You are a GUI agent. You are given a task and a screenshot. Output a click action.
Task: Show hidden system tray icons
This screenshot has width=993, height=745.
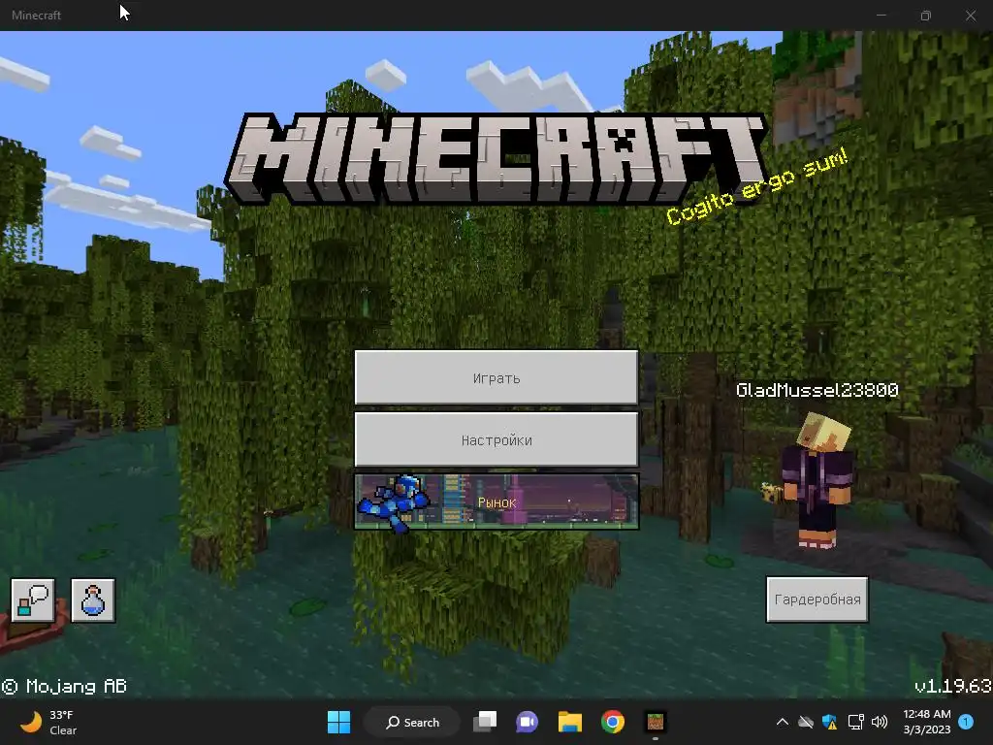coord(783,722)
